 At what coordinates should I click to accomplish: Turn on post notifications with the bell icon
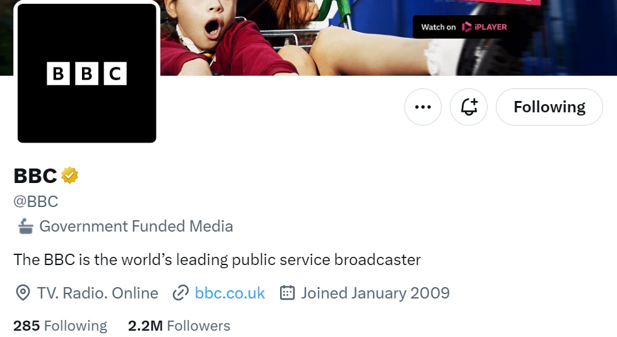(x=469, y=107)
